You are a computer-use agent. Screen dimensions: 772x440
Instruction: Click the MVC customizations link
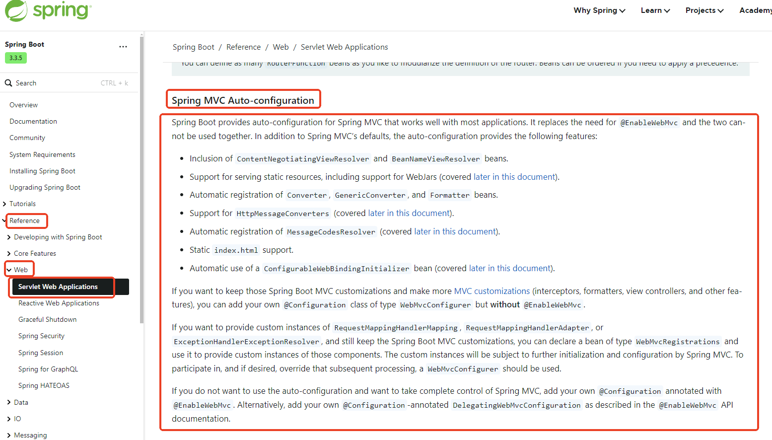[x=491, y=291]
